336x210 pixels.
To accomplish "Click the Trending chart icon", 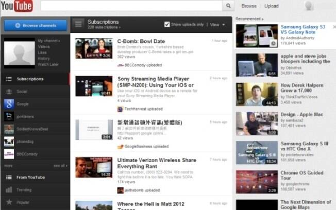I will pos(9,189).
